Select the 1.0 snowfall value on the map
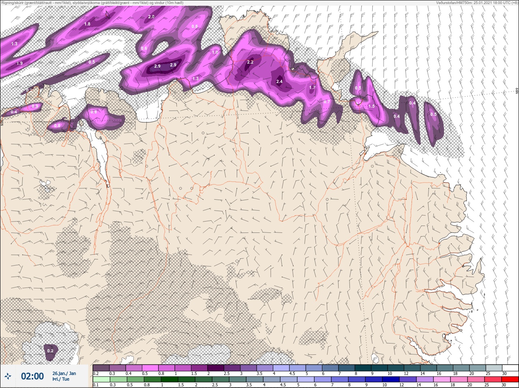Screen dimensions: 519x388 pos(215,52)
